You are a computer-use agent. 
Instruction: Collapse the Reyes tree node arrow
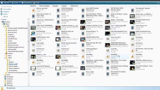[x=3, y=24]
